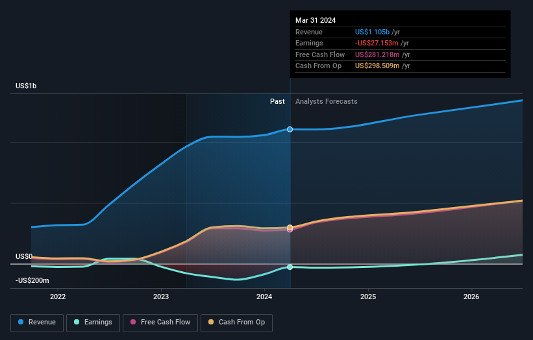Click the Past label on chart
This screenshot has width=533, height=340.
[277, 101]
